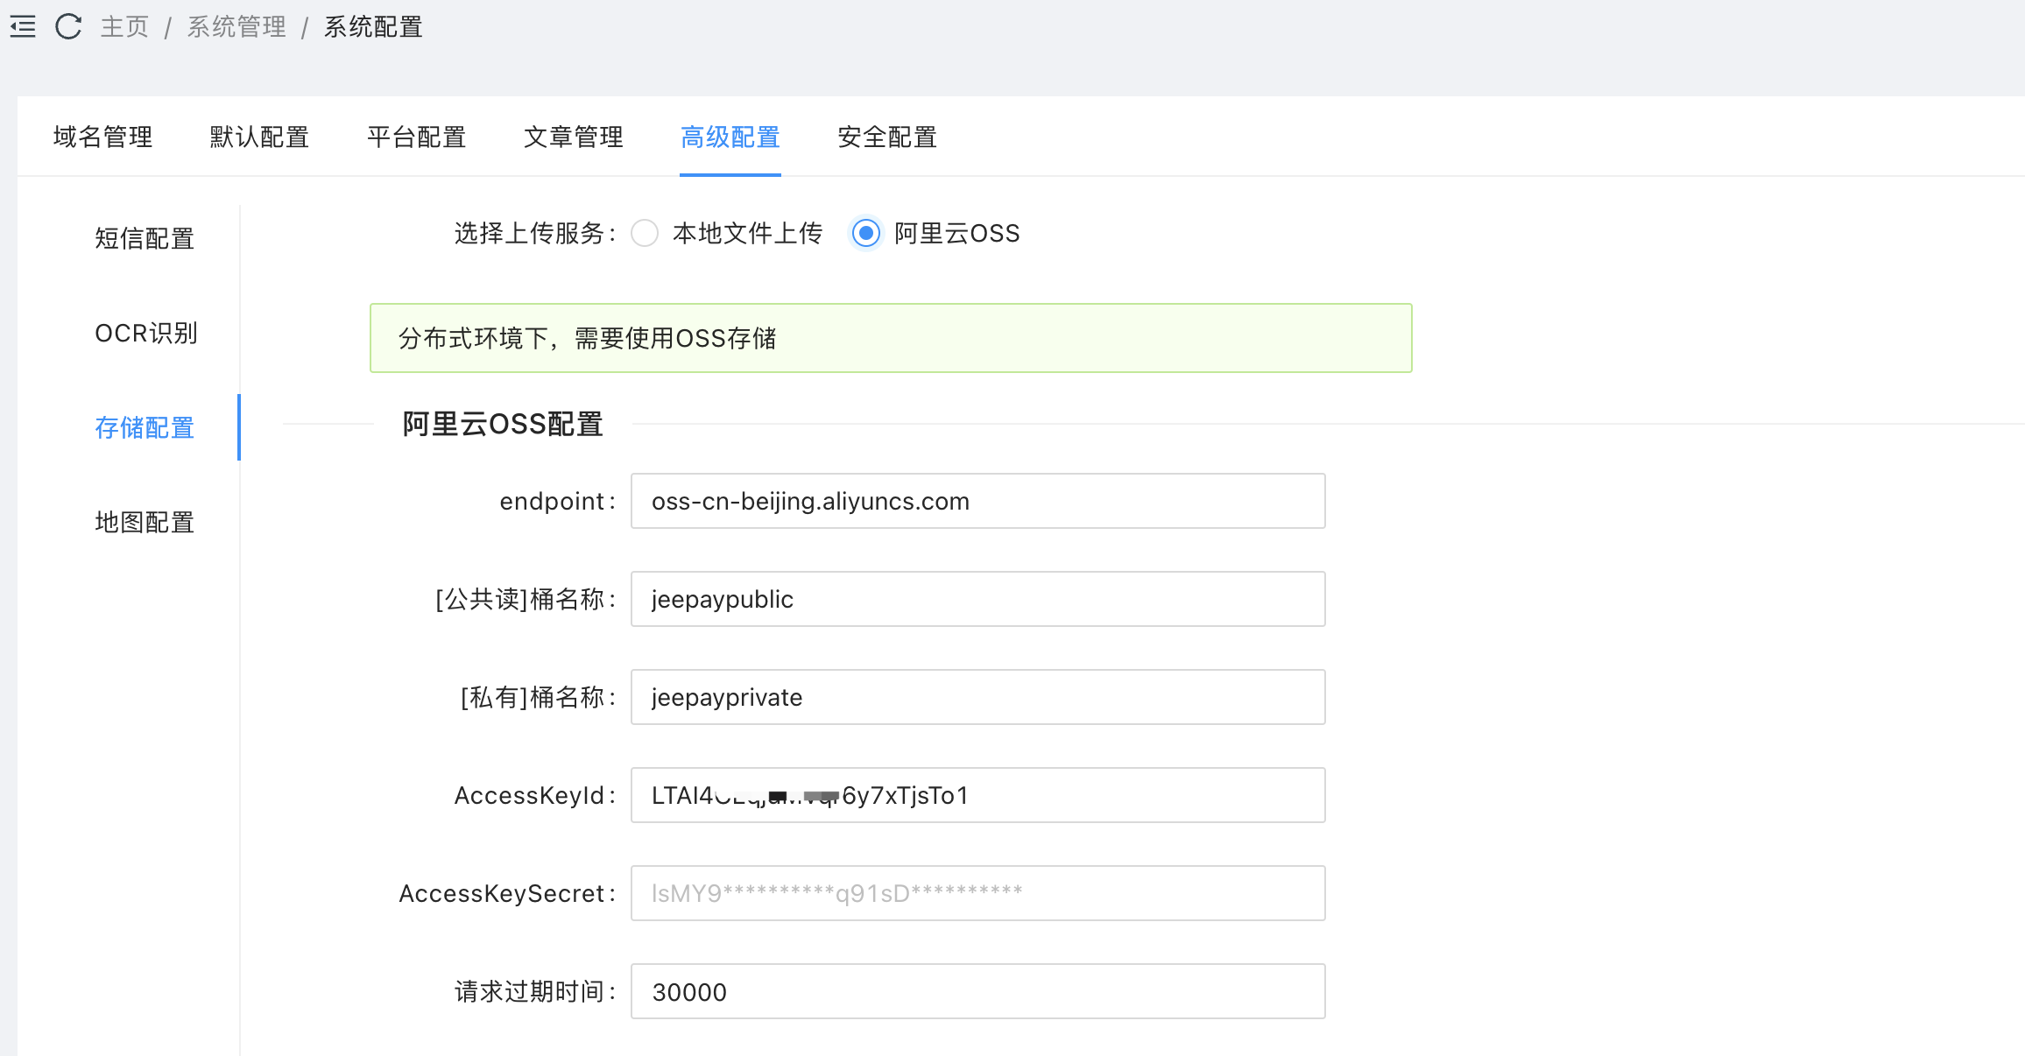Select the Aliyun OSS radio option
The width and height of the screenshot is (2025, 1056).
(865, 234)
